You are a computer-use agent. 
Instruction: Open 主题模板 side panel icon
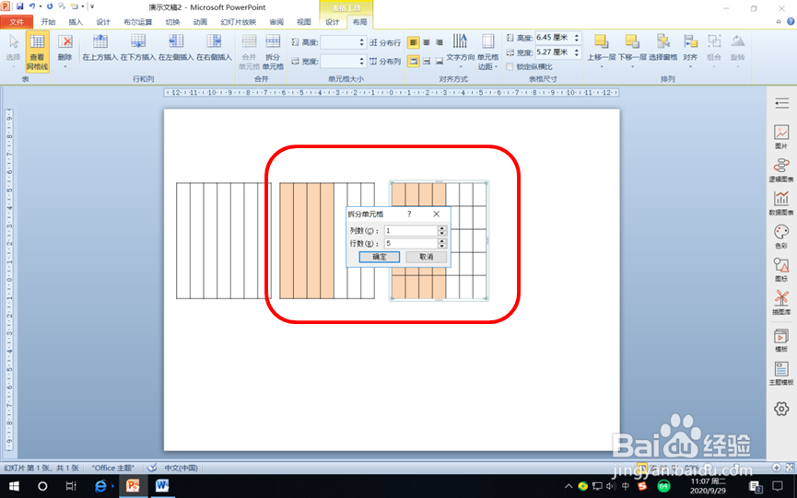tap(781, 373)
